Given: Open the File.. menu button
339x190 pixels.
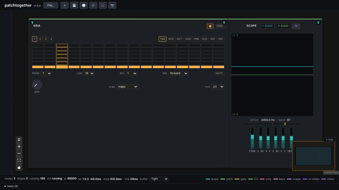Looking at the screenshot, I should pyautogui.click(x=51, y=5).
